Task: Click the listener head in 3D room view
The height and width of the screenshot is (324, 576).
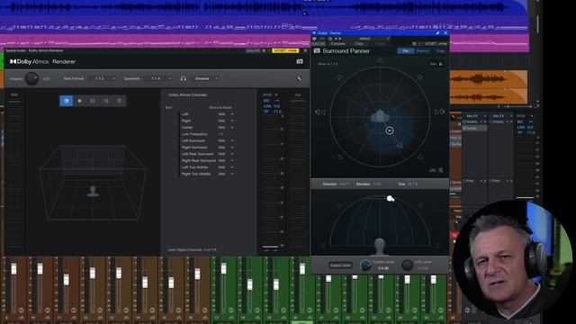Action: 93,191
